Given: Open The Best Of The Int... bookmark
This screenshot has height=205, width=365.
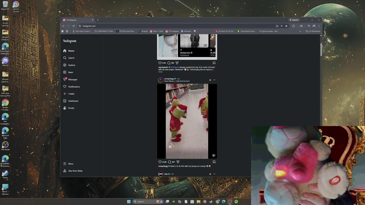Looking at the screenshot, I should tap(225, 31).
